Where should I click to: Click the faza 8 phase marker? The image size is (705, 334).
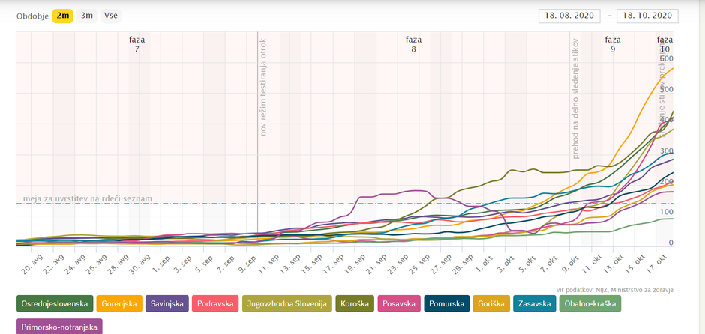[413, 44]
